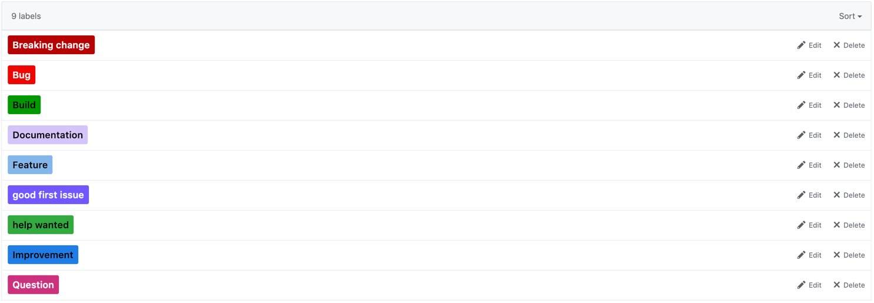This screenshot has height=303, width=874.
Task: Open the Sort dropdown menu
Action: pyautogui.click(x=850, y=16)
